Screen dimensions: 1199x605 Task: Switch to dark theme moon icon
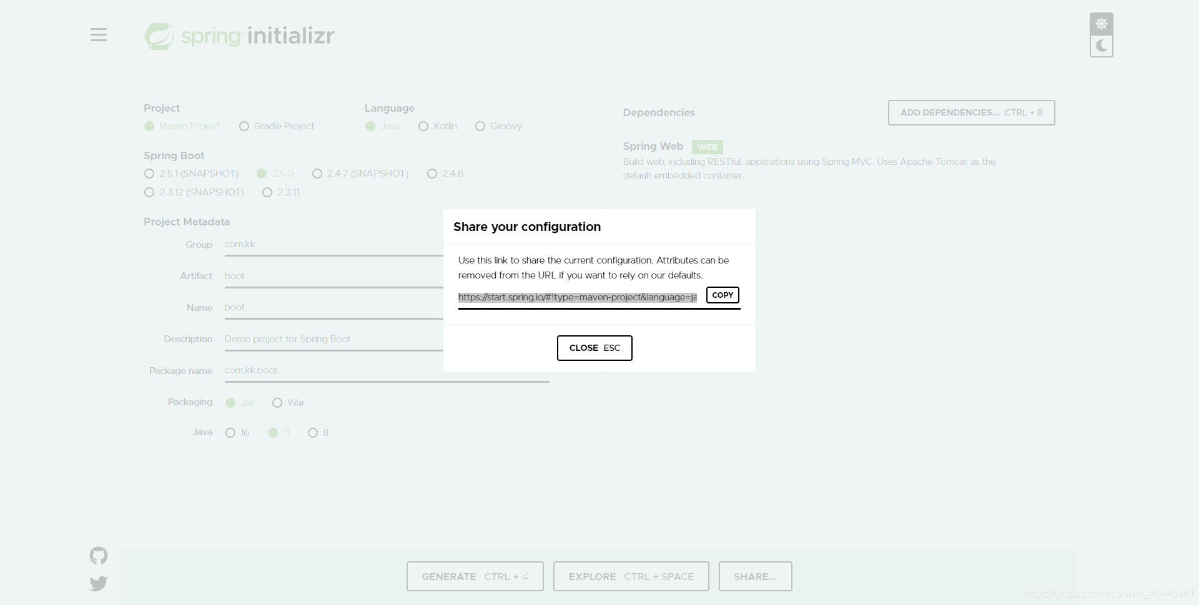coord(1102,46)
